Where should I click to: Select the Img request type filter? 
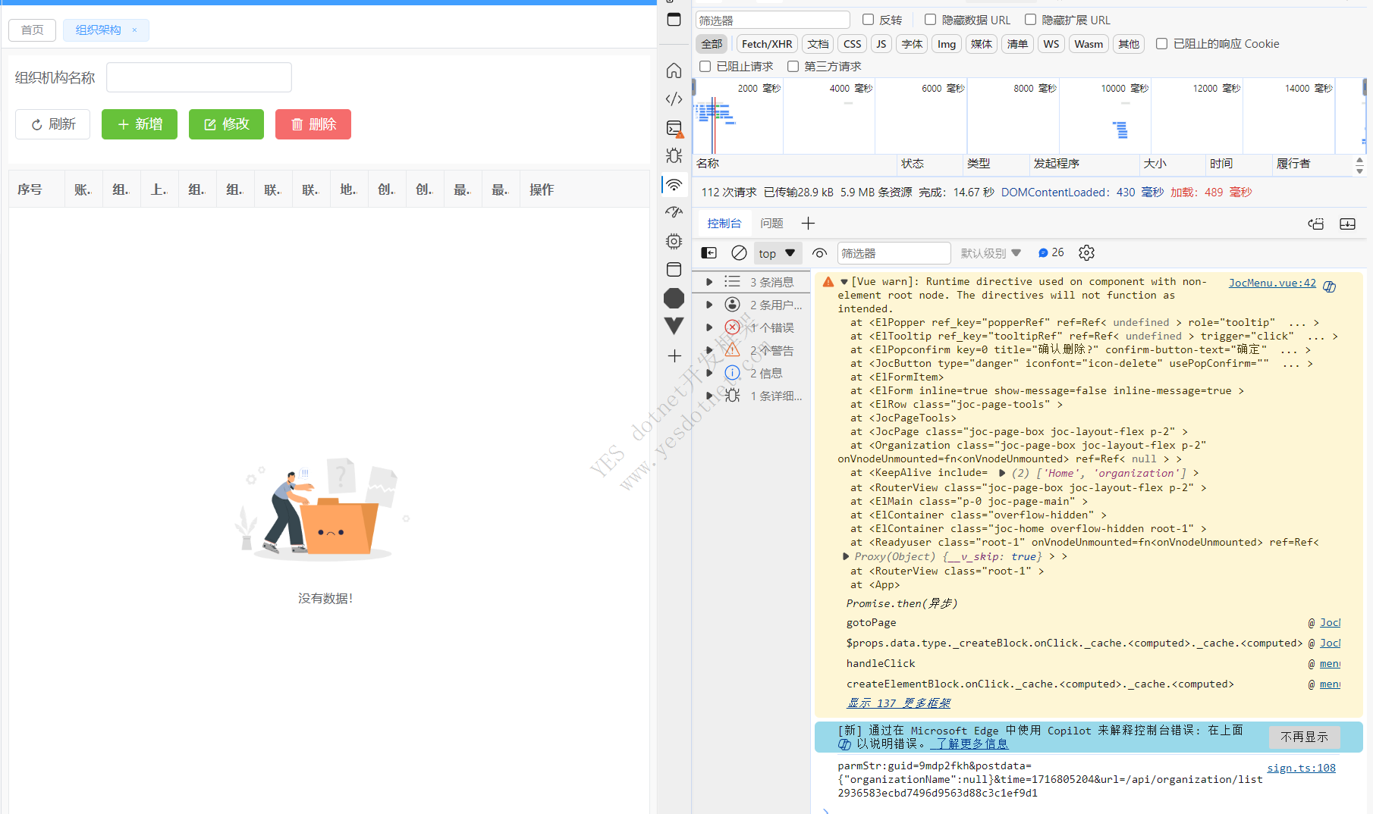[x=946, y=44]
